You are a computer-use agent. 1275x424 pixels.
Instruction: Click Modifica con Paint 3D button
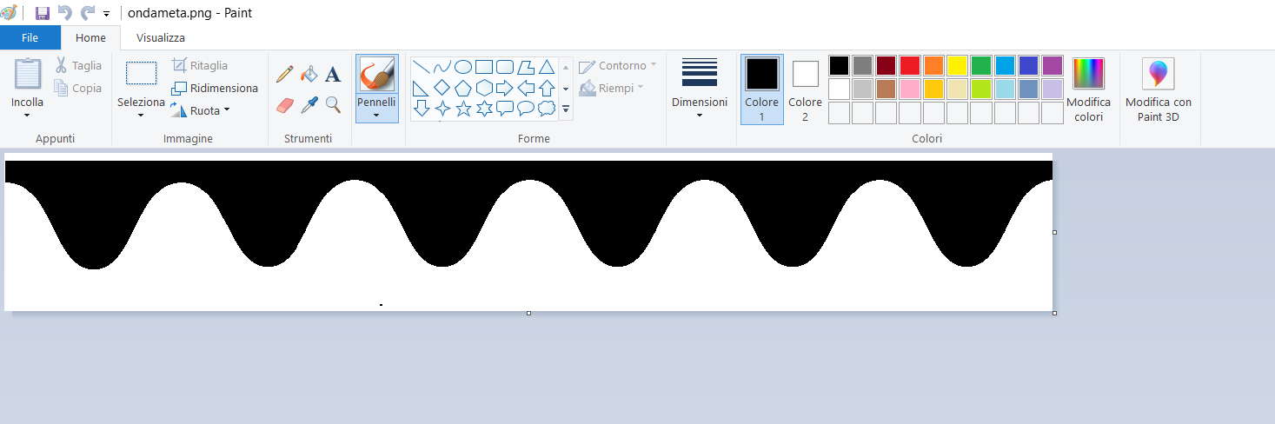[1159, 89]
